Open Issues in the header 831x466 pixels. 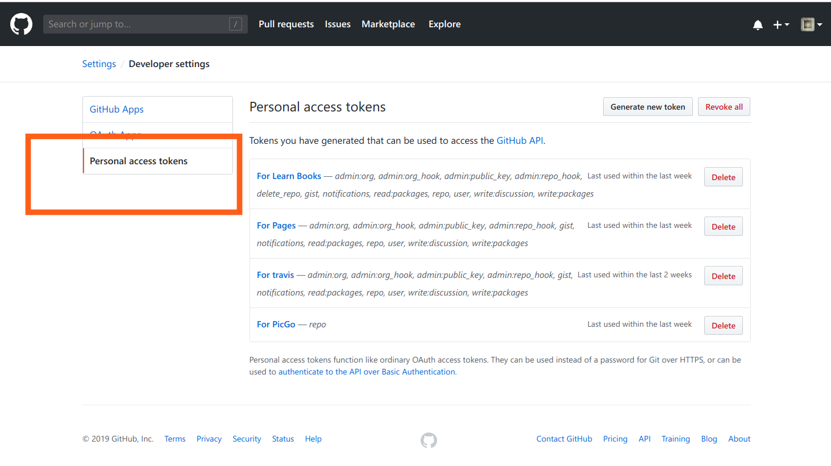338,24
